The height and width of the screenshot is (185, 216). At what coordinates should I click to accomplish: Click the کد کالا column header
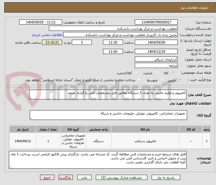click(x=191, y=129)
